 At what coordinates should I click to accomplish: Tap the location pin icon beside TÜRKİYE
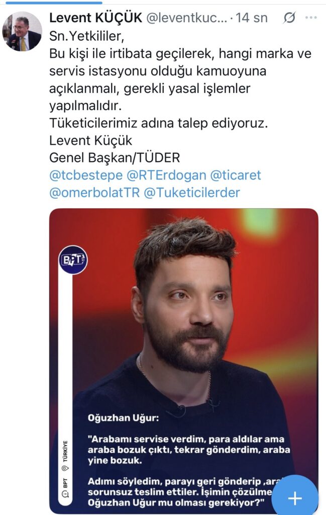click(x=64, y=469)
